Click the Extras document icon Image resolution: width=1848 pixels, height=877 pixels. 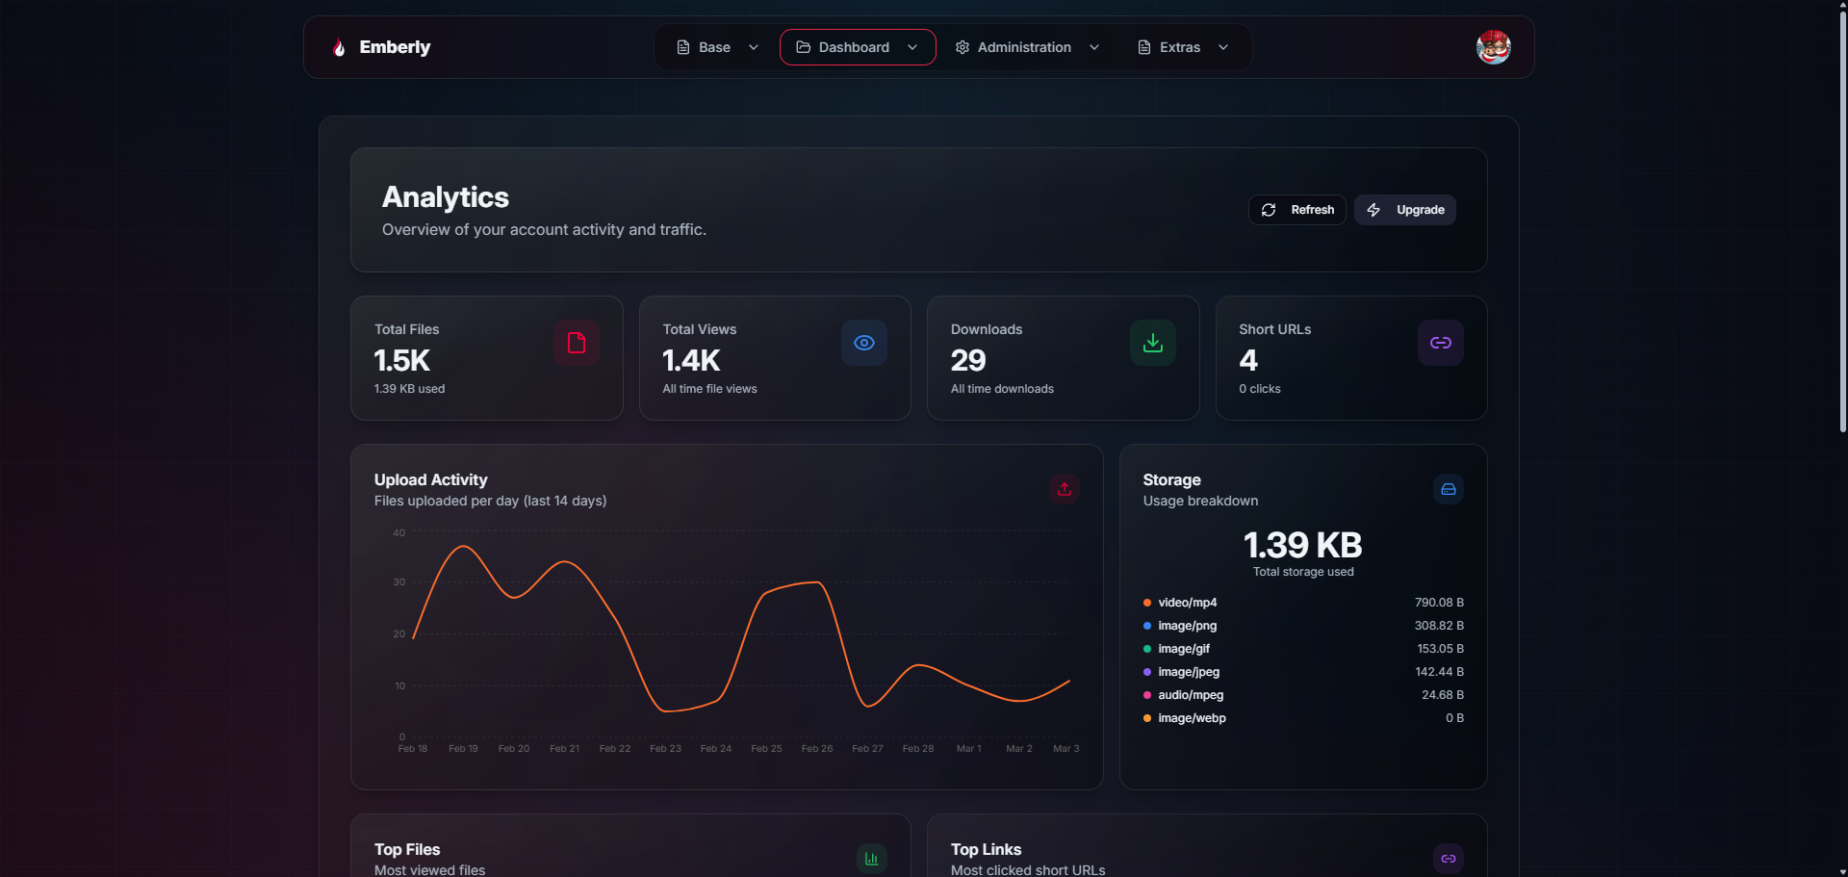(1144, 47)
